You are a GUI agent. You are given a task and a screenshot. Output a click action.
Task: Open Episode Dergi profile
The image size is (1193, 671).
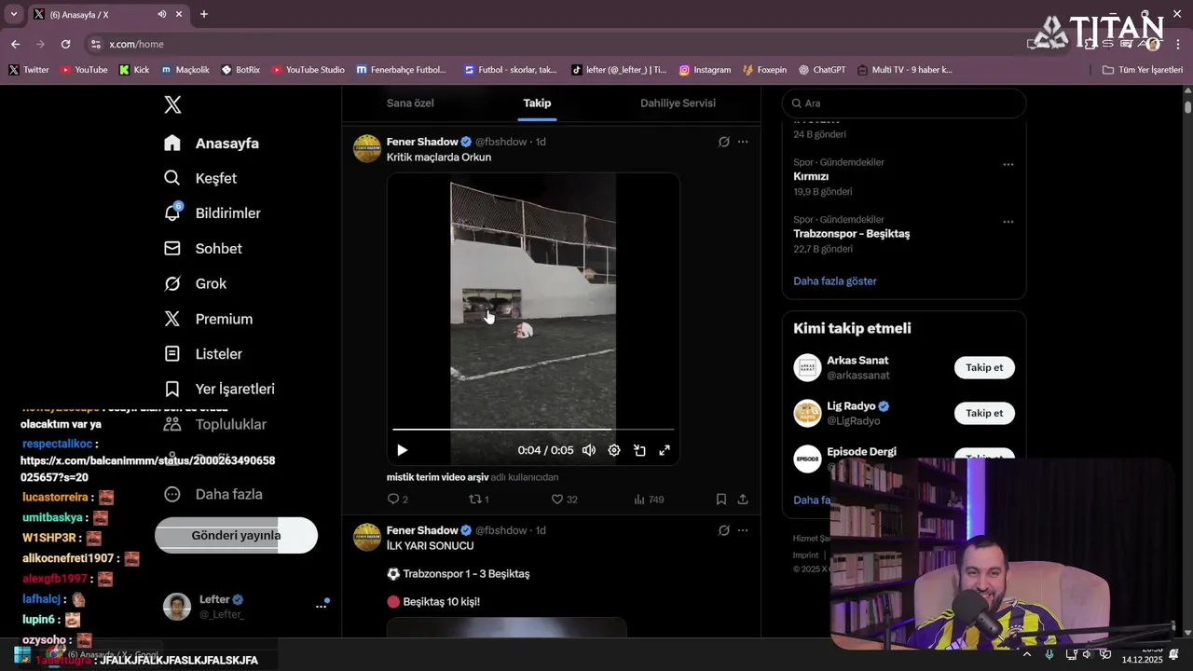click(x=861, y=452)
